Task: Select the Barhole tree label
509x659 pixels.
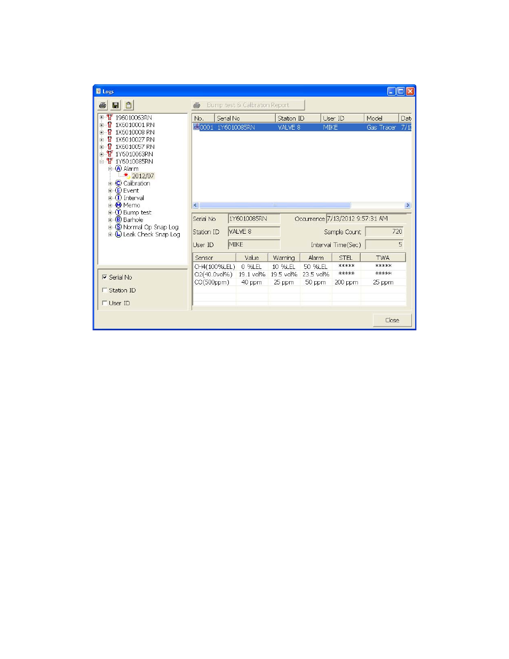Action: 133,220
